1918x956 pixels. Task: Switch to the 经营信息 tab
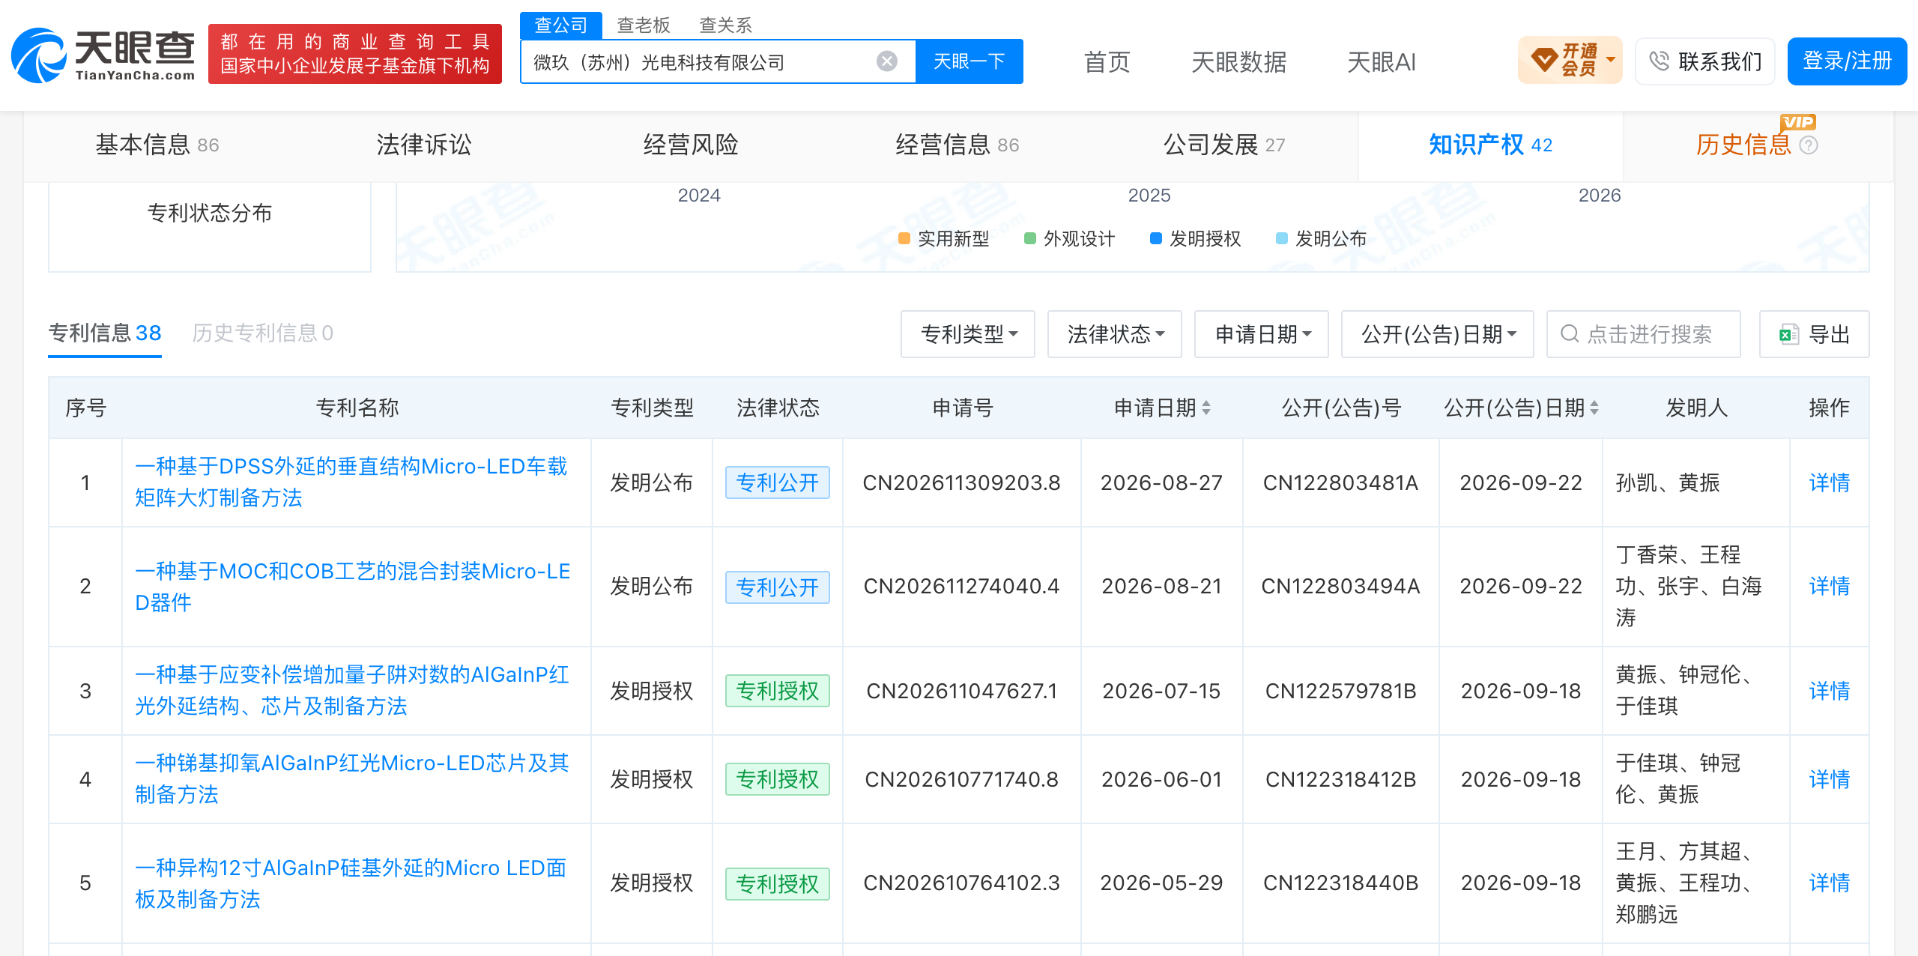tap(958, 145)
